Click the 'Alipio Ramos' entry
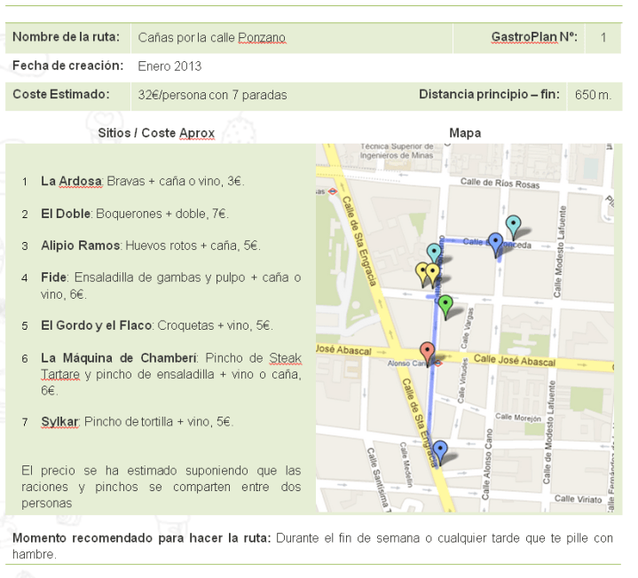The image size is (638, 578). (80, 246)
